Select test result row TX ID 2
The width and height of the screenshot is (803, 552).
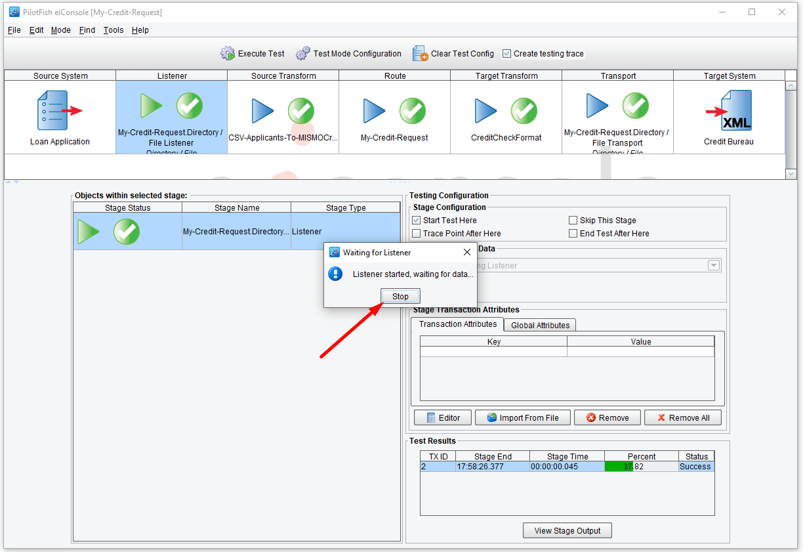point(567,467)
